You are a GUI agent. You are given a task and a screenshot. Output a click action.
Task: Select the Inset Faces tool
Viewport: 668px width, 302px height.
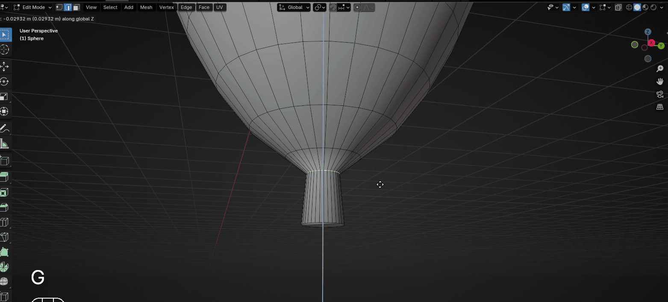[4, 192]
